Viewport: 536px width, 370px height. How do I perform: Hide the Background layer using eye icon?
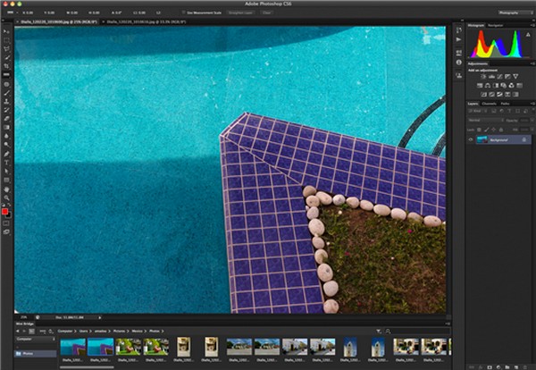tap(471, 140)
